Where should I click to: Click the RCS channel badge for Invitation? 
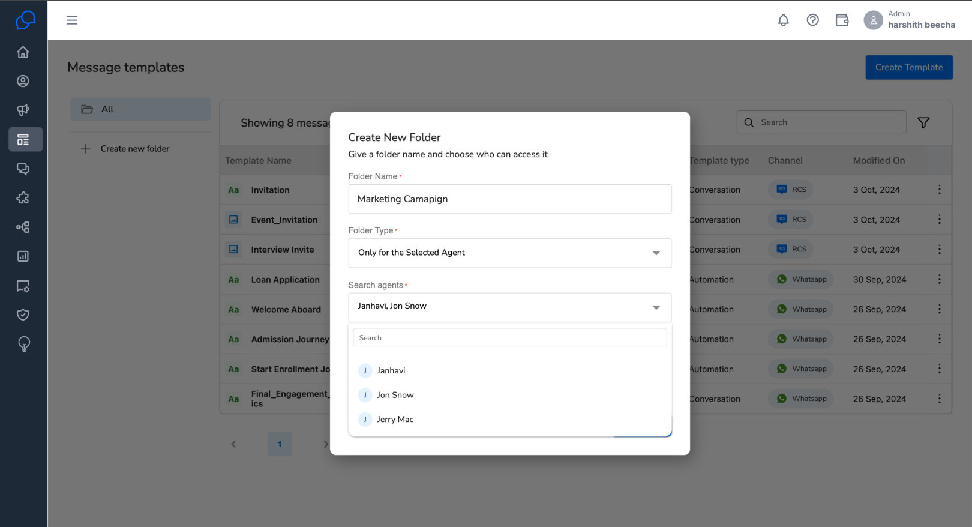click(x=791, y=190)
